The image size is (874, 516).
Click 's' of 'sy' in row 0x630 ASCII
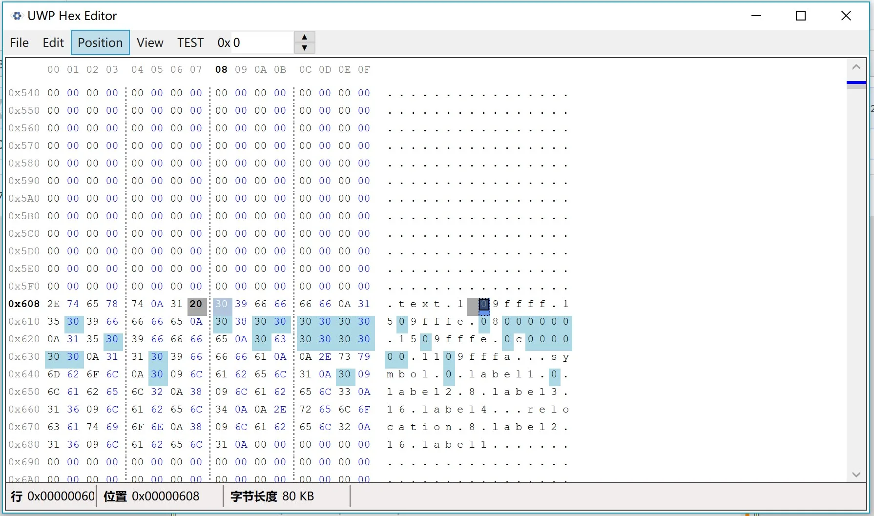tap(554, 357)
